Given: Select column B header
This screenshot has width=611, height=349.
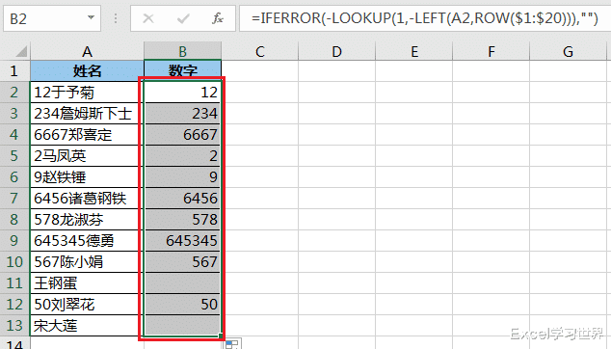Looking at the screenshot, I should (182, 51).
